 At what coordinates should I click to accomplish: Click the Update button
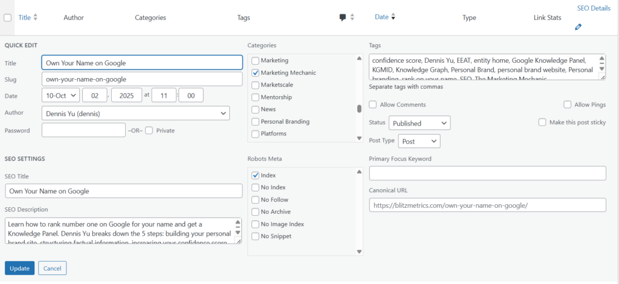pyautogui.click(x=19, y=268)
